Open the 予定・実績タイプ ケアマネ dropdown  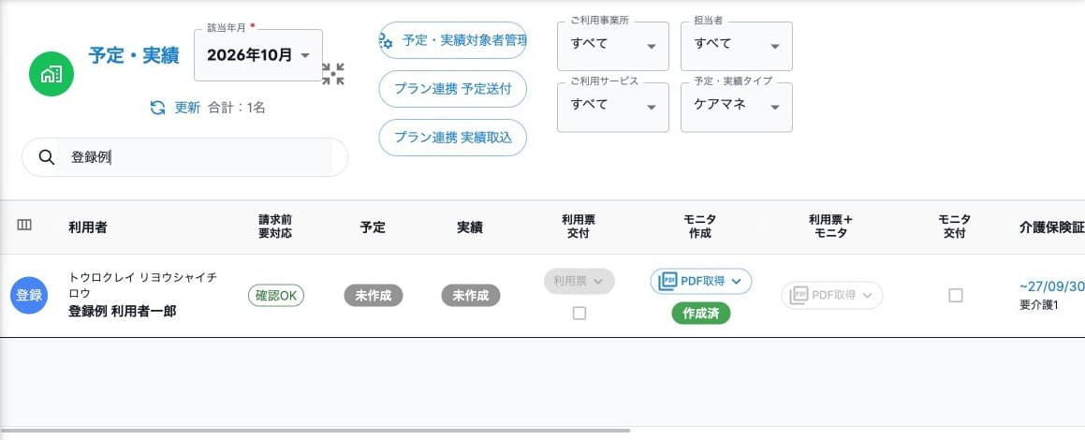(x=736, y=108)
